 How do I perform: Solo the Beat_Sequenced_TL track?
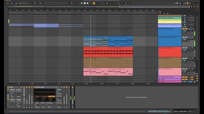click(x=189, y=48)
